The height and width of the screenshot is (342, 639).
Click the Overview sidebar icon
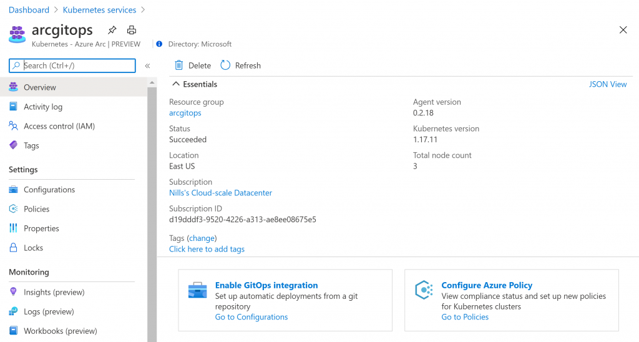(x=14, y=87)
